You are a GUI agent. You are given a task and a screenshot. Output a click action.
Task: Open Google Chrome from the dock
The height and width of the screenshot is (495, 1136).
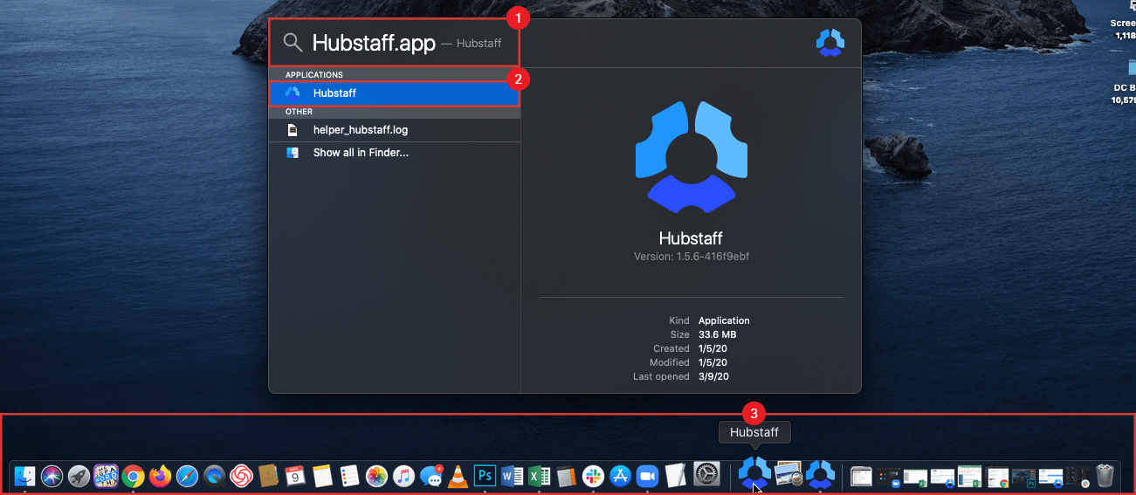pyautogui.click(x=133, y=476)
